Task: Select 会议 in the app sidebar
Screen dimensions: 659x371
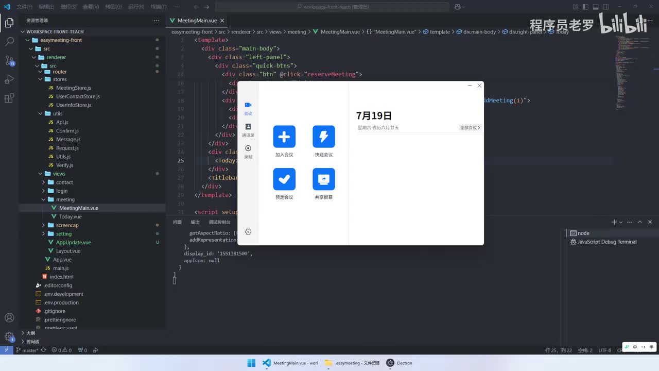Action: 248,108
